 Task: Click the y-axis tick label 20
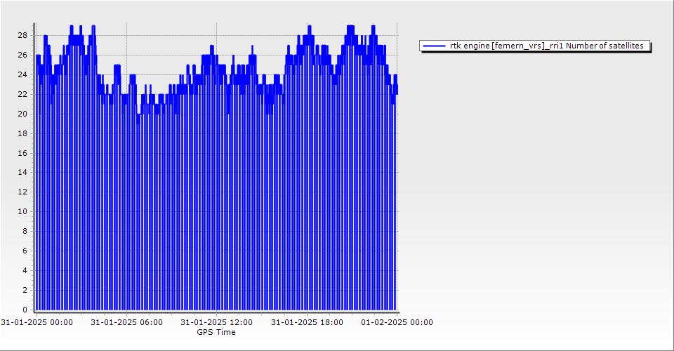pyautogui.click(x=22, y=114)
